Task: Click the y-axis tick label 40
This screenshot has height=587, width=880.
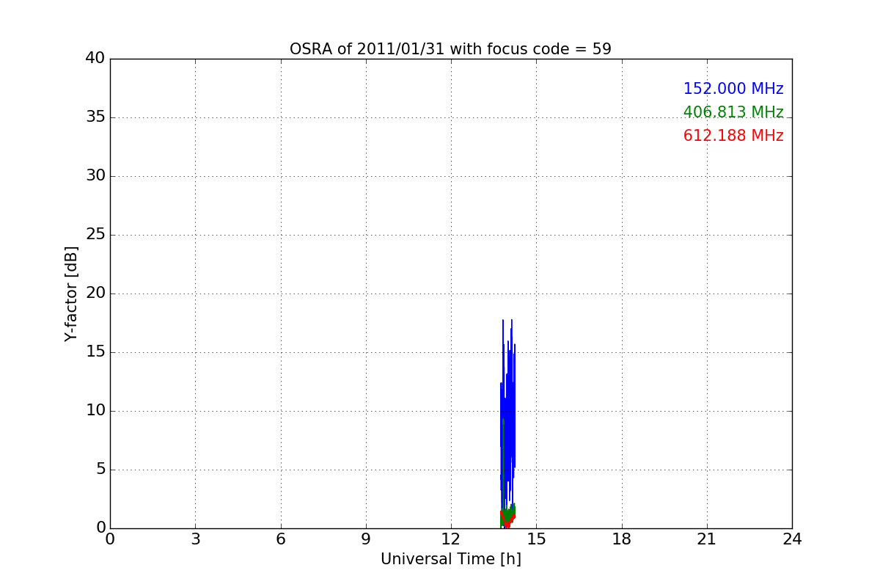Action: coord(95,59)
